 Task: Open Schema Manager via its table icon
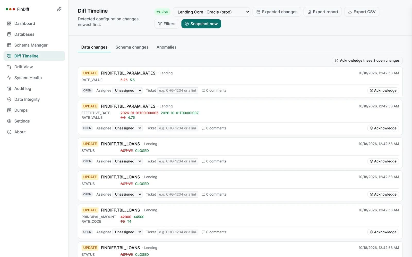click(9, 45)
